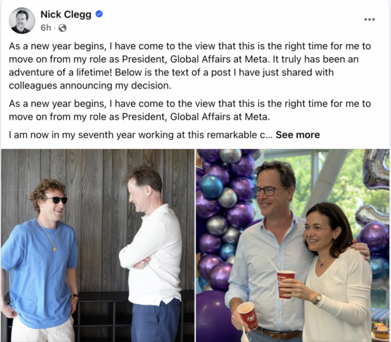
Task: Open the three-dot post options menu
Action: (369, 19)
